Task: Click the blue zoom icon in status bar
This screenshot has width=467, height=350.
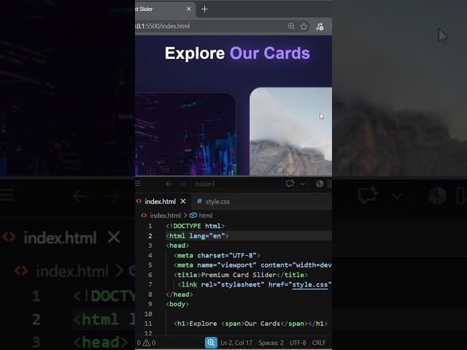Action: pyautogui.click(x=211, y=343)
